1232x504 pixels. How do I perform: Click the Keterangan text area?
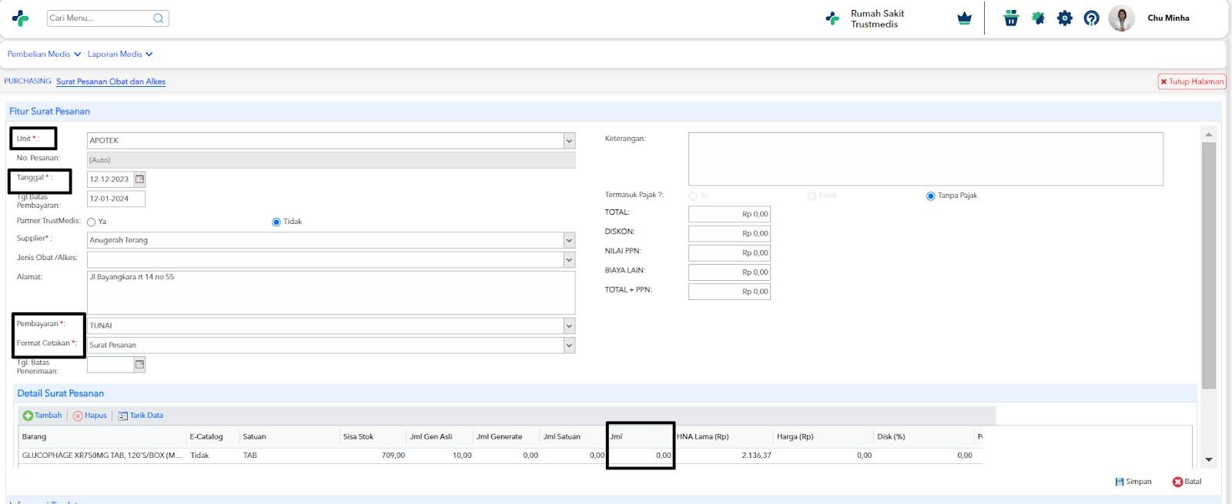[x=926, y=159]
